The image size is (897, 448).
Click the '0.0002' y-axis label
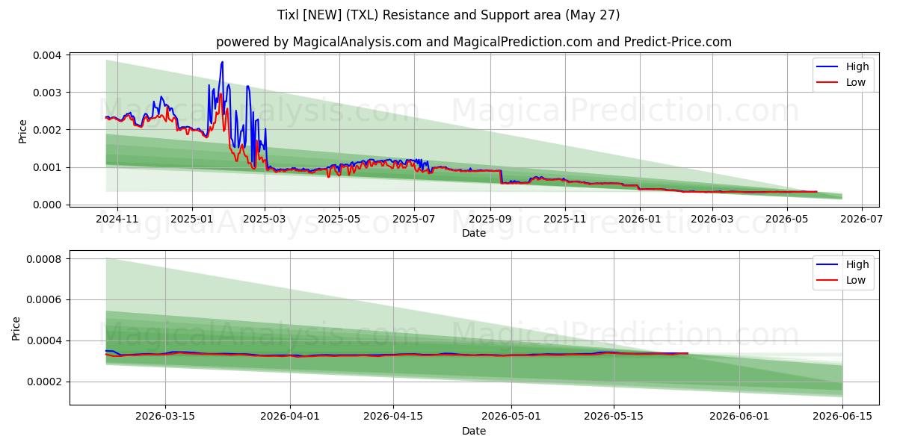[x=46, y=382]
